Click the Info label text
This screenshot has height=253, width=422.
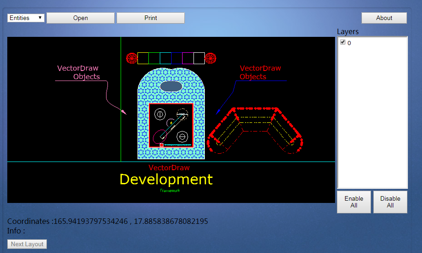pos(16,231)
